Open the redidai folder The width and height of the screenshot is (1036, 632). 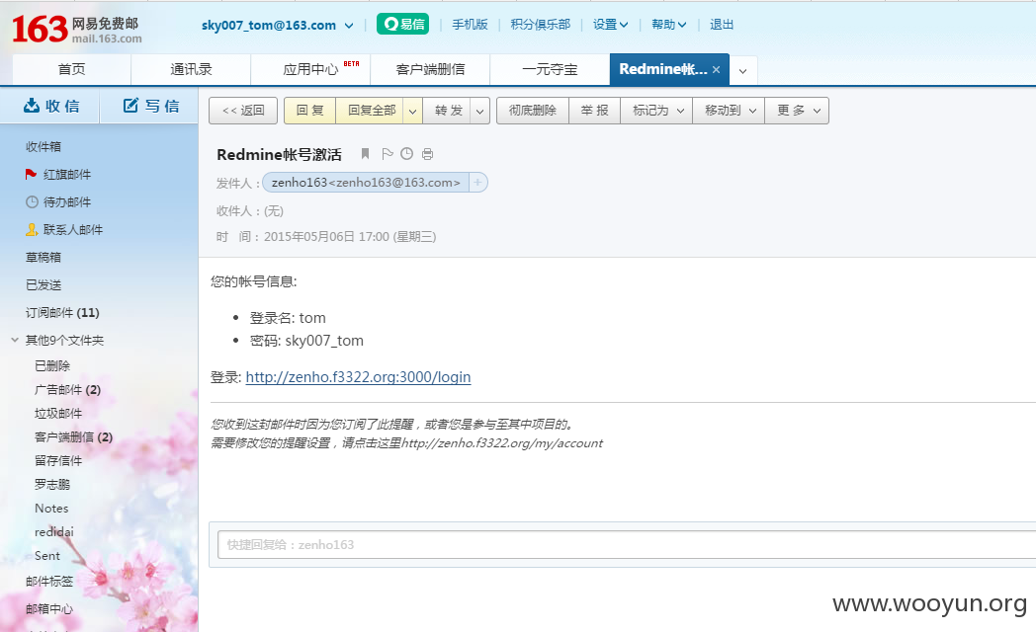point(54,531)
